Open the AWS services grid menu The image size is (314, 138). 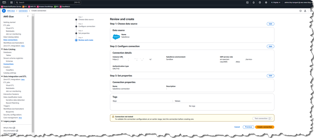11,2
